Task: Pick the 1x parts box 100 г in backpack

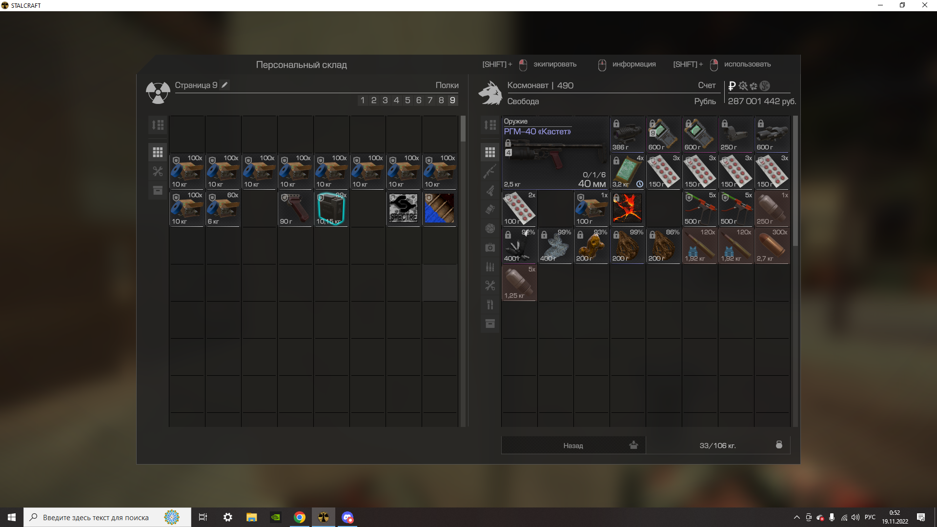Action: tap(591, 208)
